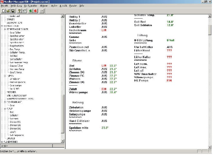Collapse the TEMPERATURFÜHLER tree node
213x155 pixels.
coord(5,29)
